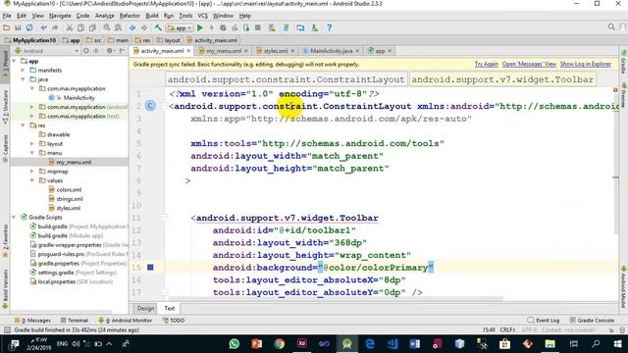Click the WhatsApp icon in the taskbar
This screenshot has height=353, width=628.
[235, 344]
